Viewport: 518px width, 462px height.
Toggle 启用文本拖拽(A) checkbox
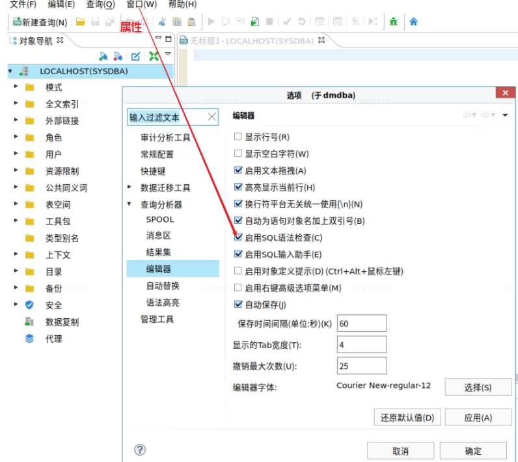point(238,170)
